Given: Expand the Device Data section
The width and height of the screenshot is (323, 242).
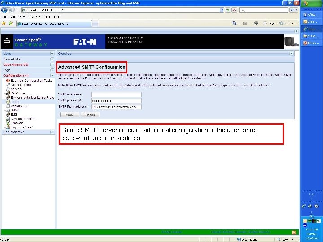Looking at the screenshot, I should tap(52, 59).
